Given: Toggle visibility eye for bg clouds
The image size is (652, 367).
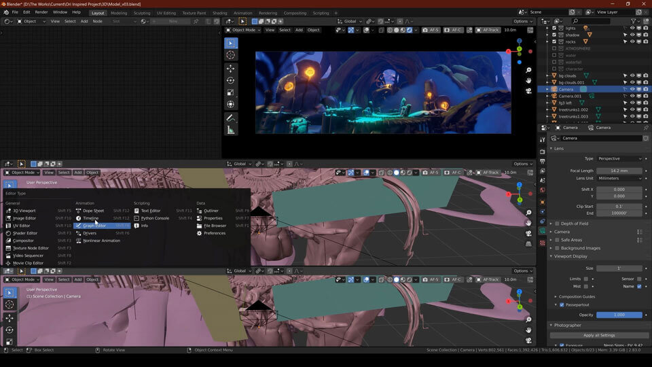Looking at the screenshot, I should pyautogui.click(x=632, y=75).
